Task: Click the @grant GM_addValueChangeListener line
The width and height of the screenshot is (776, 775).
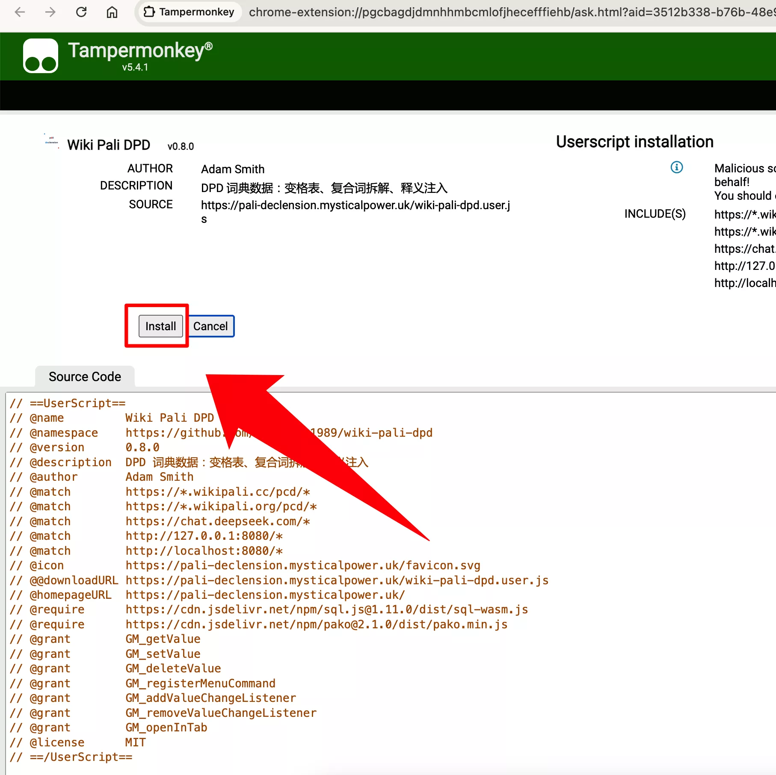Action: click(x=153, y=698)
